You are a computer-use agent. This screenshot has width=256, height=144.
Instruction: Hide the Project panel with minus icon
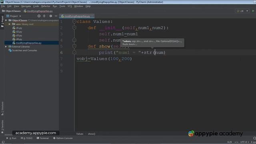coord(56,16)
